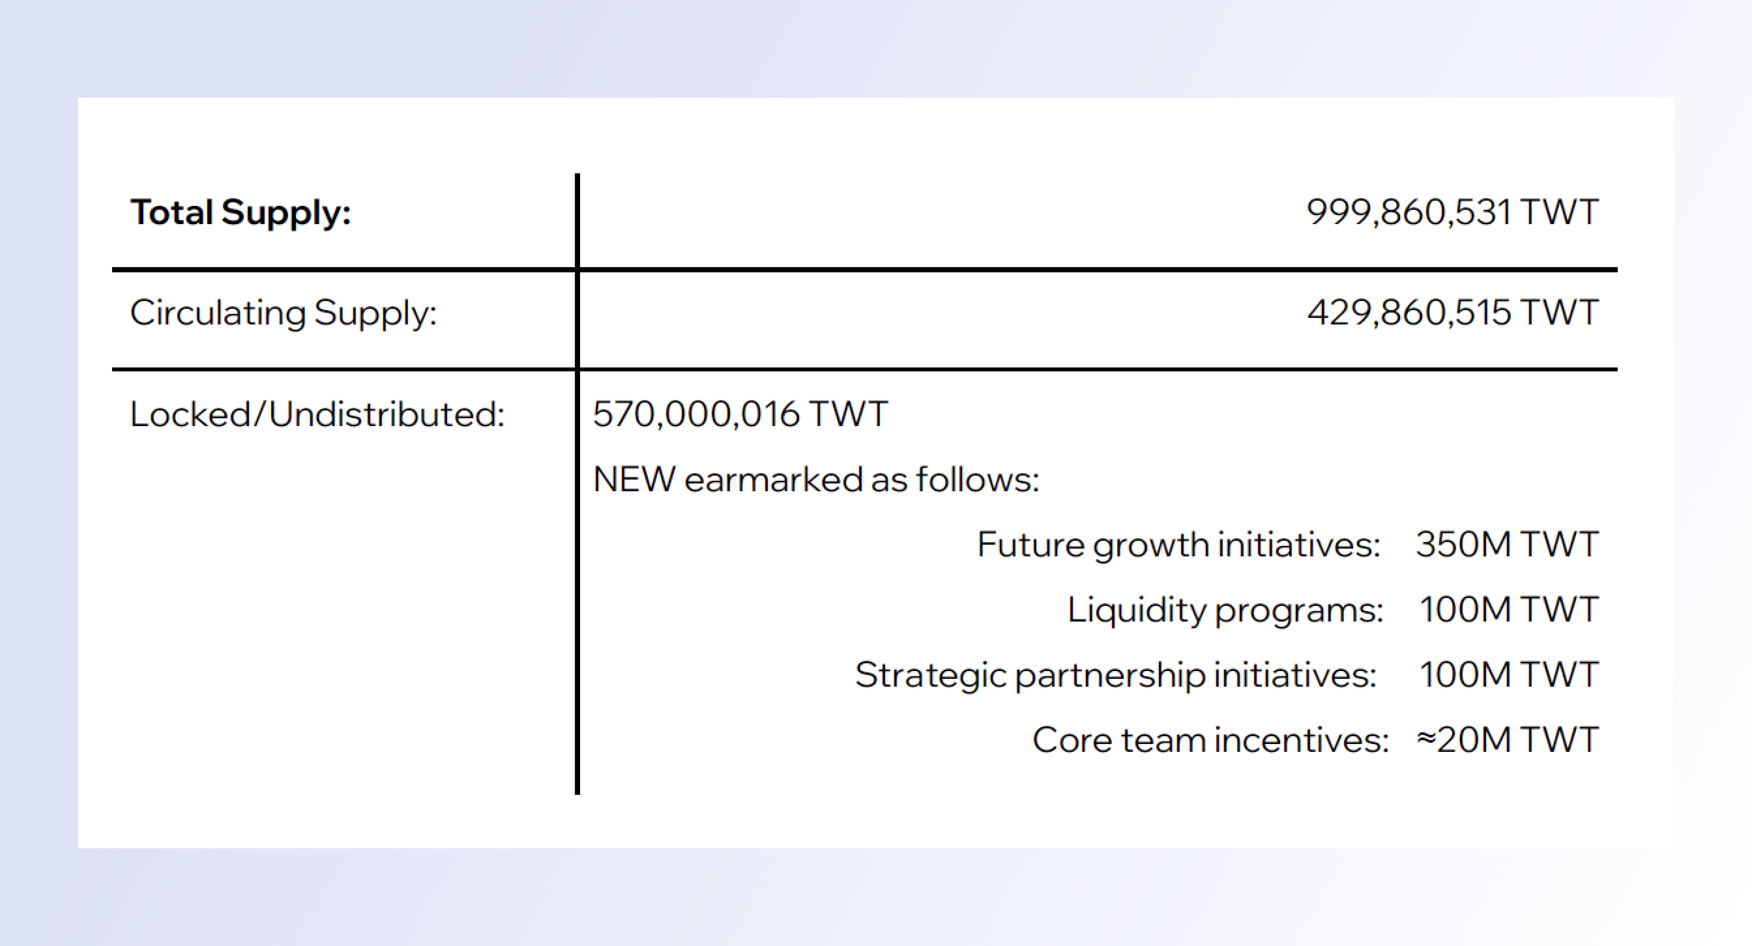Select the 429,860,515 TWT circulating value

(x=1452, y=313)
